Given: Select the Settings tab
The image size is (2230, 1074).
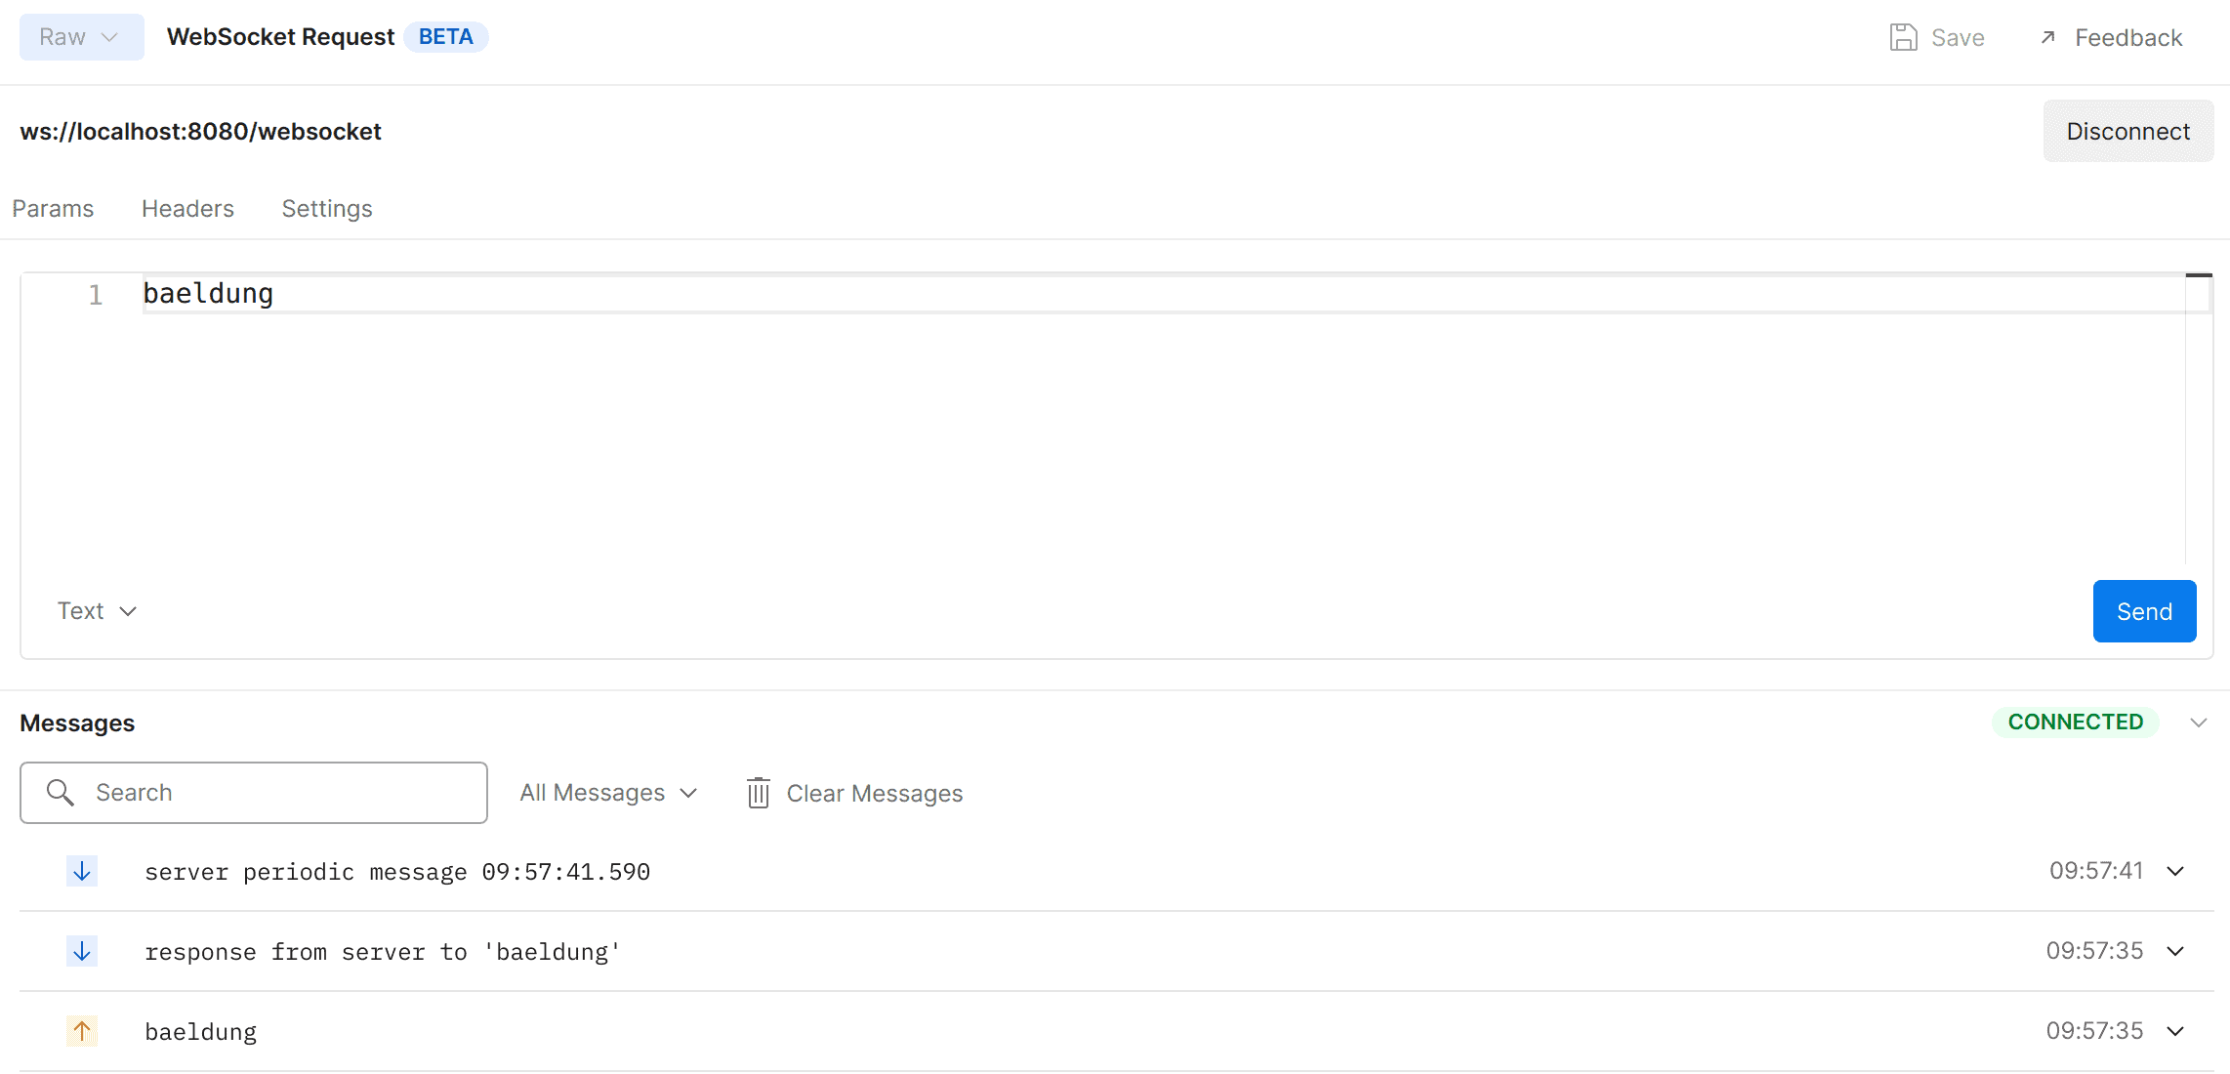Looking at the screenshot, I should (x=327, y=209).
